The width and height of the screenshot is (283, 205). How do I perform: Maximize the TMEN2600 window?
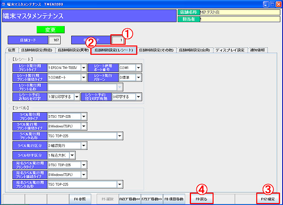[272, 4]
